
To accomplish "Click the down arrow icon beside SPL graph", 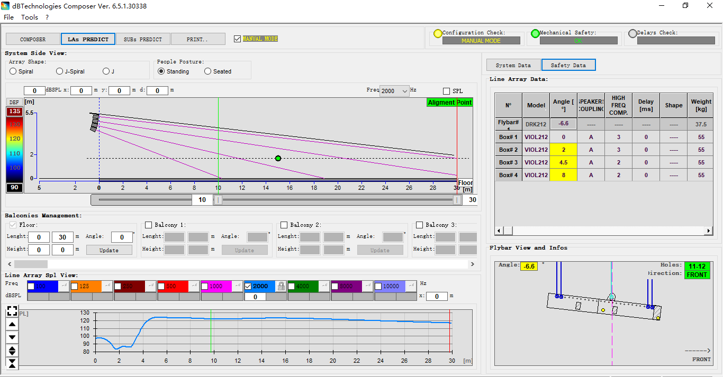I will click(12, 337).
